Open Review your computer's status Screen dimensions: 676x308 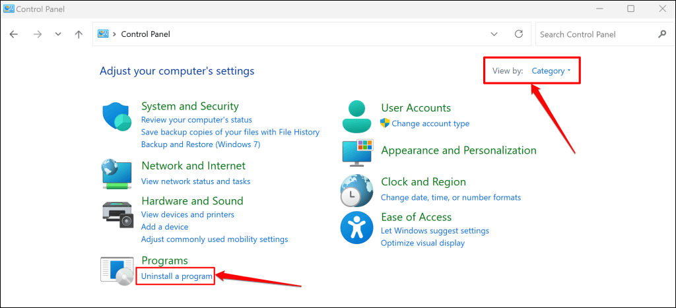click(x=197, y=120)
